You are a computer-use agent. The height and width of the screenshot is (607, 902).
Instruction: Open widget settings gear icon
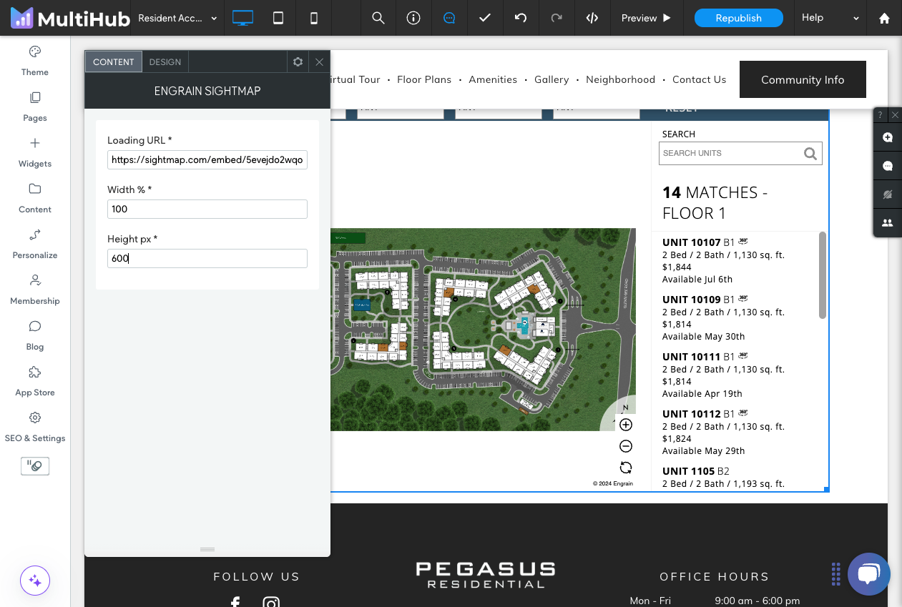[298, 62]
